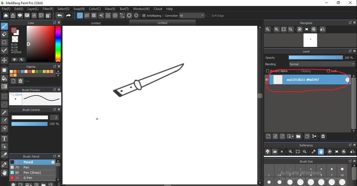Click the Undo arrow in the top toolbar
Screen dimensions: 357x186
coord(60,15)
